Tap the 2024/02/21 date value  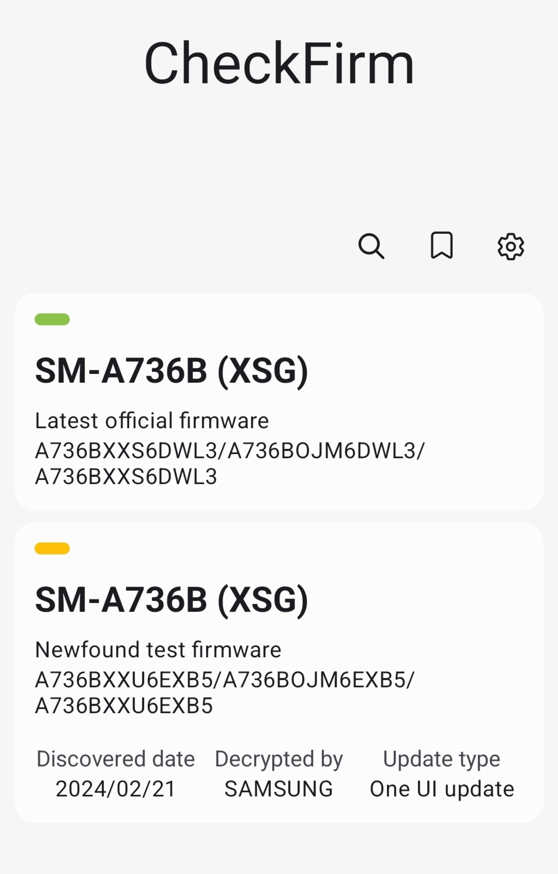pyautogui.click(x=116, y=789)
